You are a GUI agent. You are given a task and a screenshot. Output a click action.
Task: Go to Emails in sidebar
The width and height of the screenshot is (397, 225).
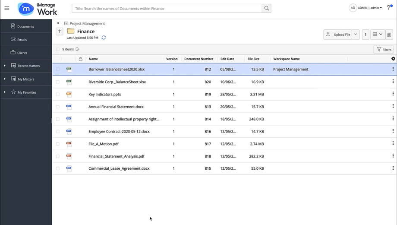tap(22, 40)
